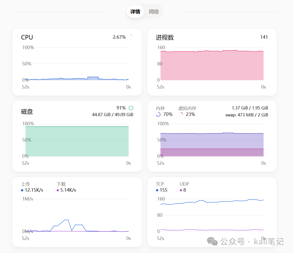Screen dimensions: 293x253
Task: Click the pink 进程数 area chart
Action: [212, 65]
